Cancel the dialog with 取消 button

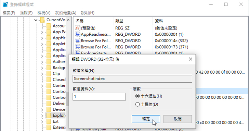point(178,119)
